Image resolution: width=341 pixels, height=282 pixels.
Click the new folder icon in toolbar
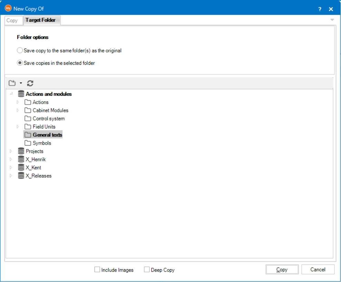12,83
